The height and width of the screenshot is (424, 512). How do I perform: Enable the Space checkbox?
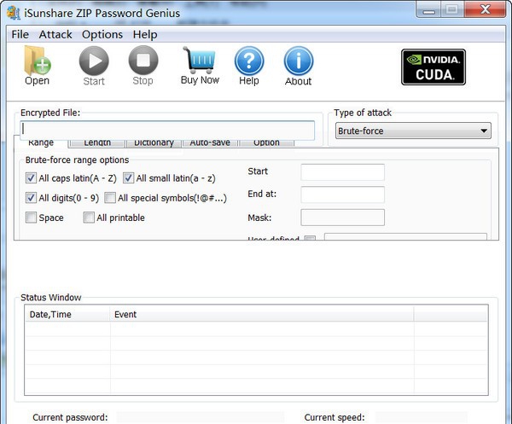point(31,218)
